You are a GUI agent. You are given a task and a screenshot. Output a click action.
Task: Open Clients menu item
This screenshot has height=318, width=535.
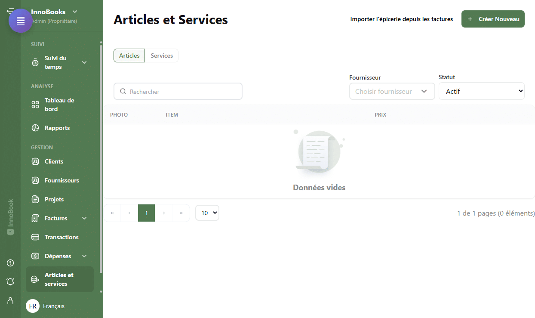click(60, 161)
